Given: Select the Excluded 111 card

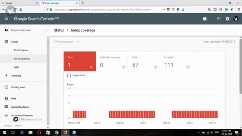Looking at the screenshot, I should pyautogui.click(x=176, y=61).
